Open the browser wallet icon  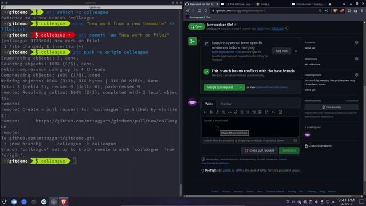point(356,10)
